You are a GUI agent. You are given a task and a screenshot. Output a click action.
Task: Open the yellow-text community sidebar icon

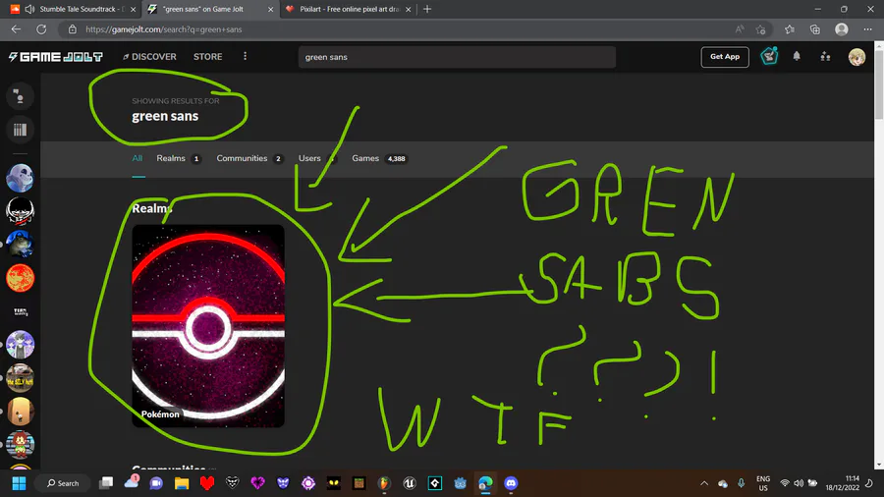[x=20, y=377]
